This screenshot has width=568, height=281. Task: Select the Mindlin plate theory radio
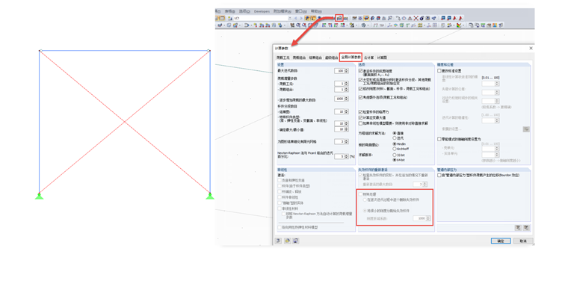(395, 143)
